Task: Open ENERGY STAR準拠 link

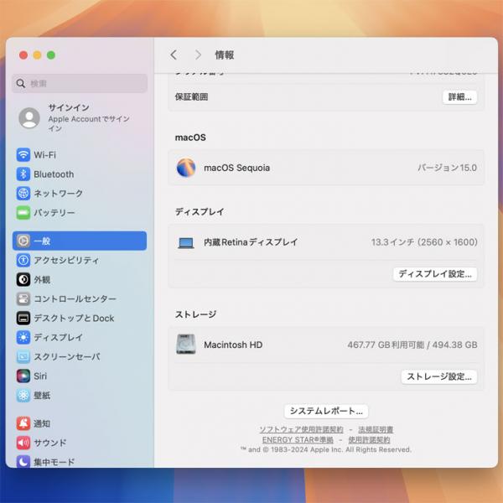Action: click(x=298, y=439)
